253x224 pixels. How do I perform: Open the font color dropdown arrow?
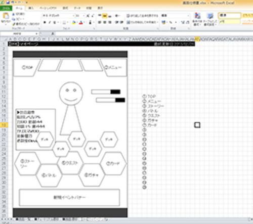click(85, 22)
